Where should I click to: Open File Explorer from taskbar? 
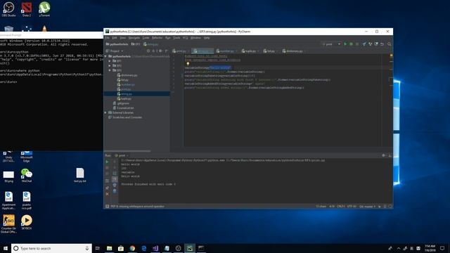110,248
